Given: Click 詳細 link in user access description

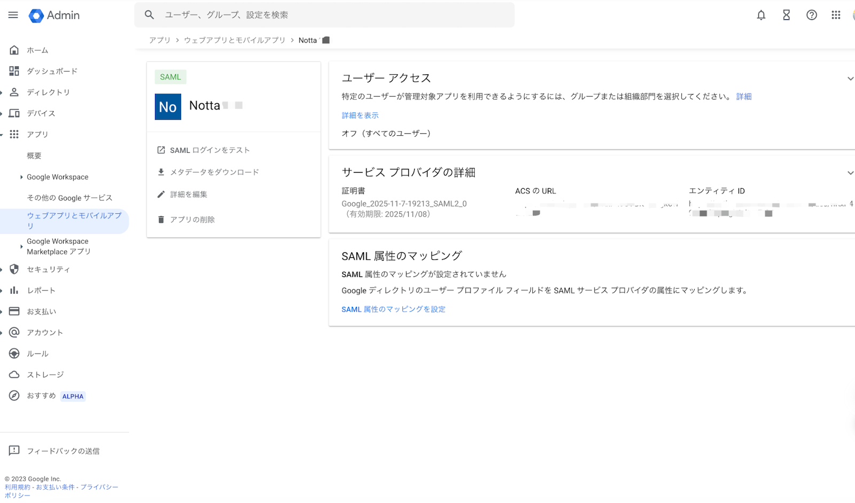Looking at the screenshot, I should coord(744,96).
